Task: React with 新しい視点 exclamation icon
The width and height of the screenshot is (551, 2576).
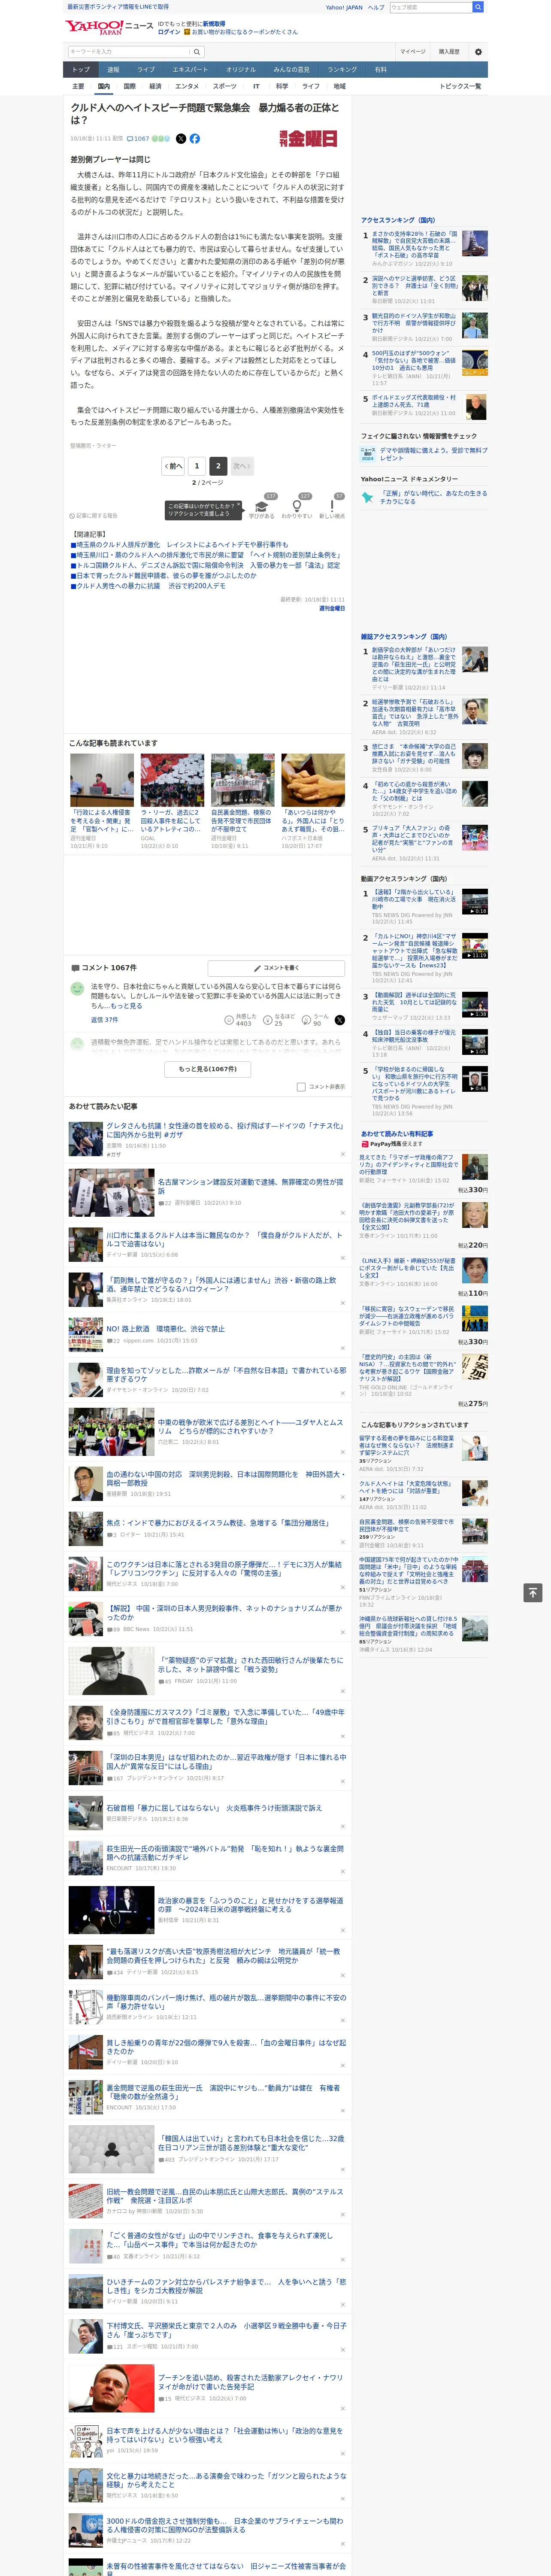Action: click(x=332, y=506)
